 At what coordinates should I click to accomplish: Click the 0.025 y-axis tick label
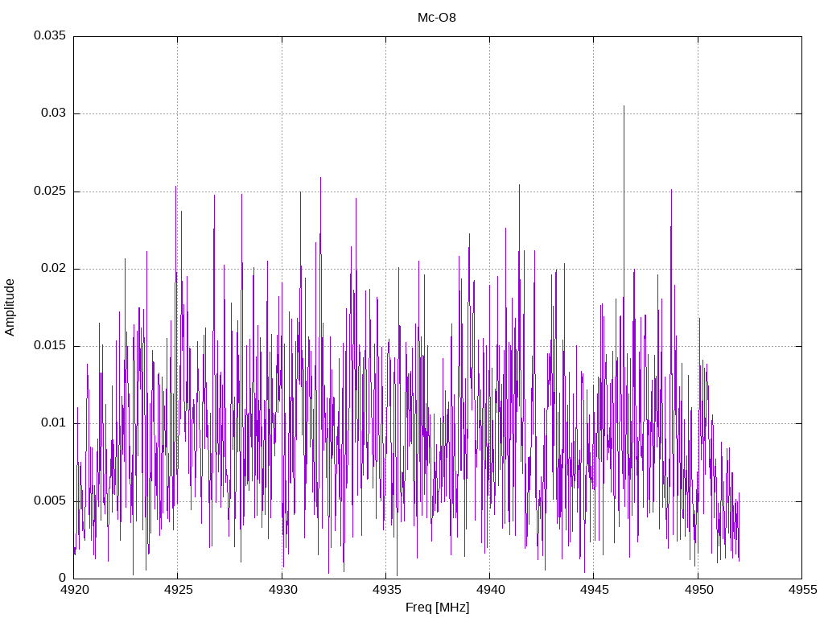pyautogui.click(x=50, y=191)
